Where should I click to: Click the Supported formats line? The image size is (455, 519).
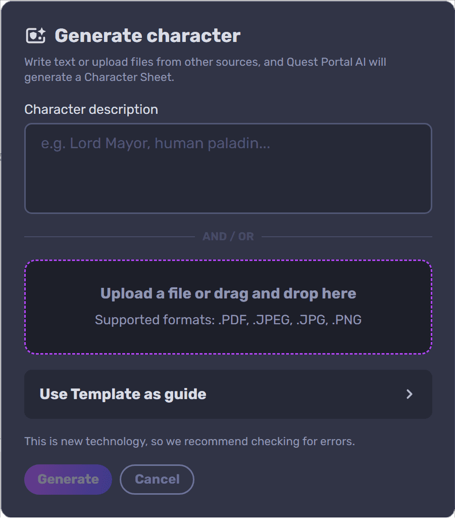tap(228, 320)
